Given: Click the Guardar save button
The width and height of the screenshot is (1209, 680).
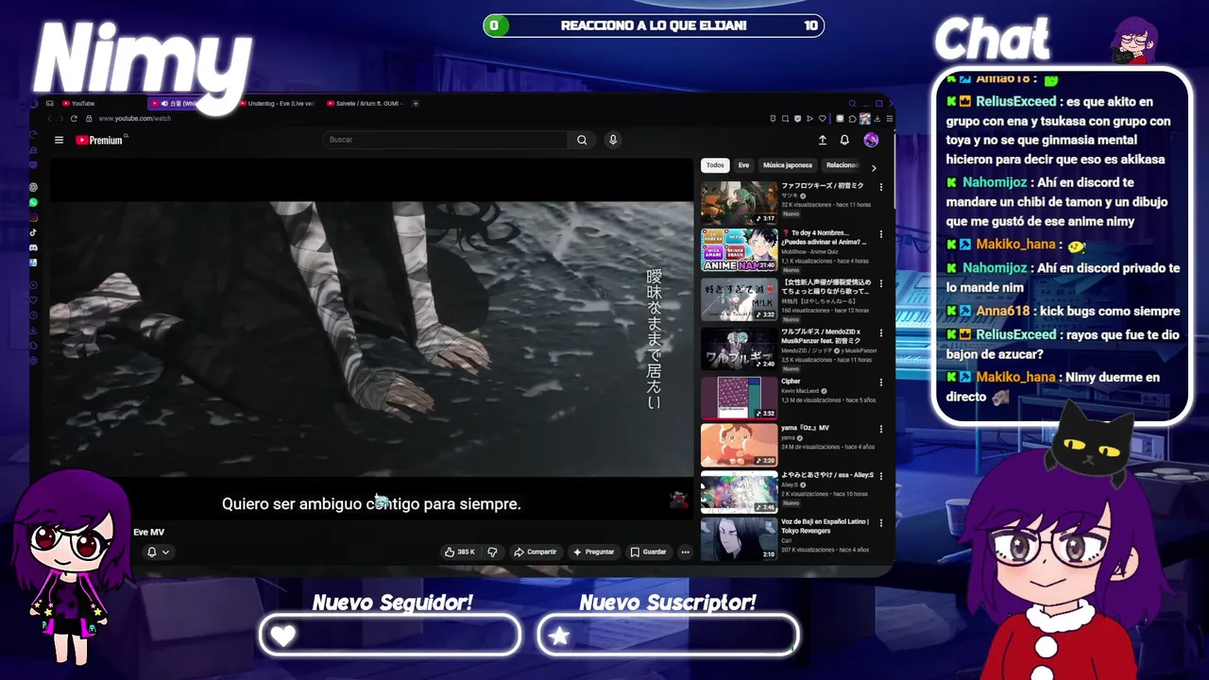Looking at the screenshot, I should pyautogui.click(x=649, y=552).
